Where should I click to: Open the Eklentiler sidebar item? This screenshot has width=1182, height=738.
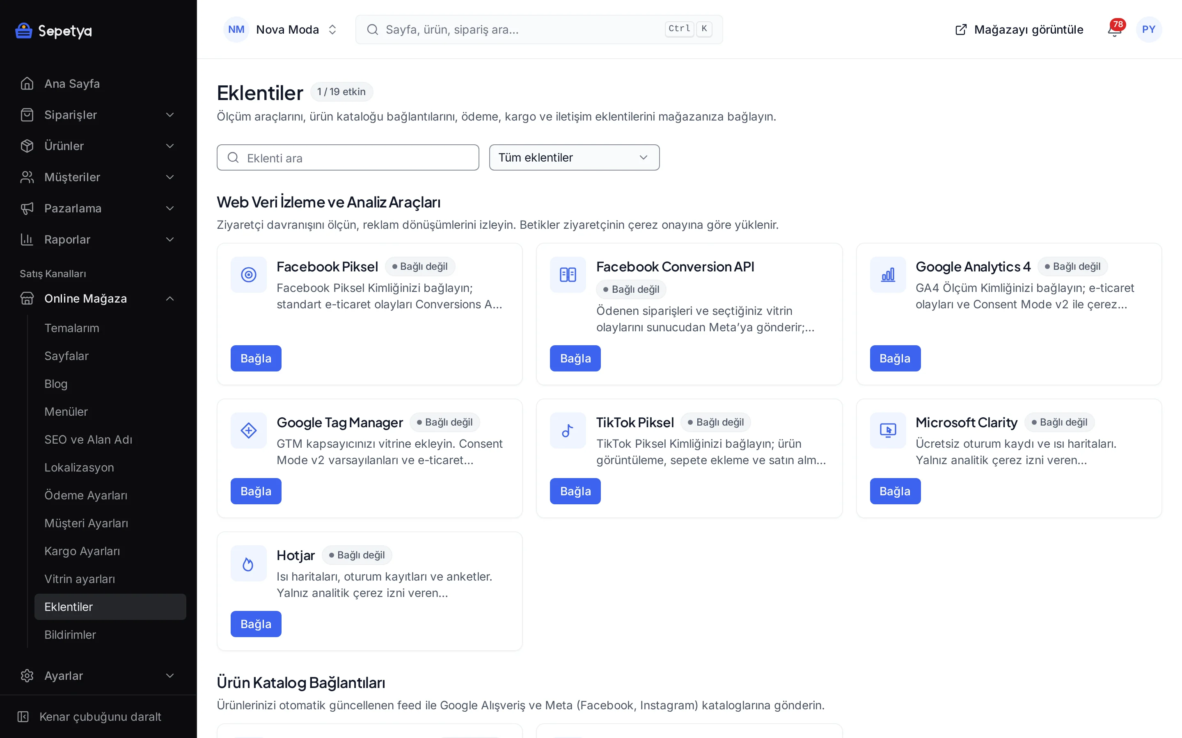click(x=110, y=607)
